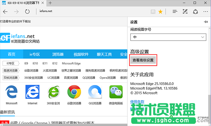Click the 高速浏览器 category tag

point(11,70)
